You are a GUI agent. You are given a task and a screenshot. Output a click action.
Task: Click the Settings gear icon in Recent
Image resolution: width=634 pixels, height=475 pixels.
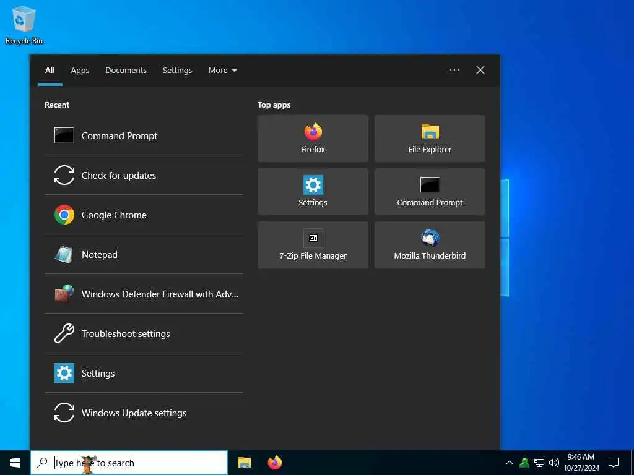click(x=64, y=373)
